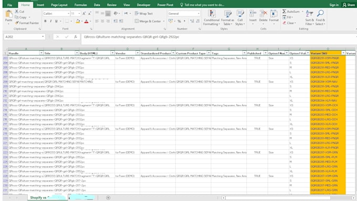Open Find & Select magnifier

pyautogui.click(x=320, y=18)
